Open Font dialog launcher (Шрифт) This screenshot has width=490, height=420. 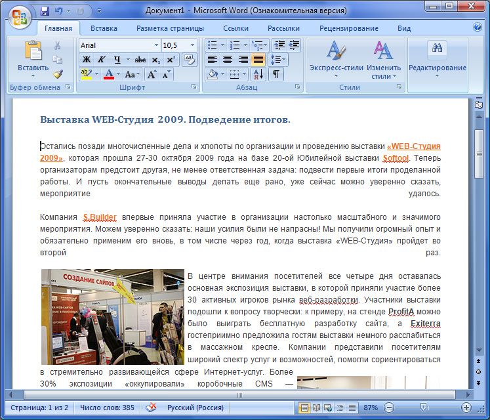pyautogui.click(x=194, y=87)
